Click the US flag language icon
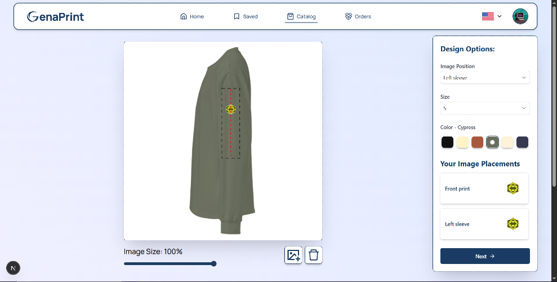The width and height of the screenshot is (557, 282). pyautogui.click(x=488, y=16)
